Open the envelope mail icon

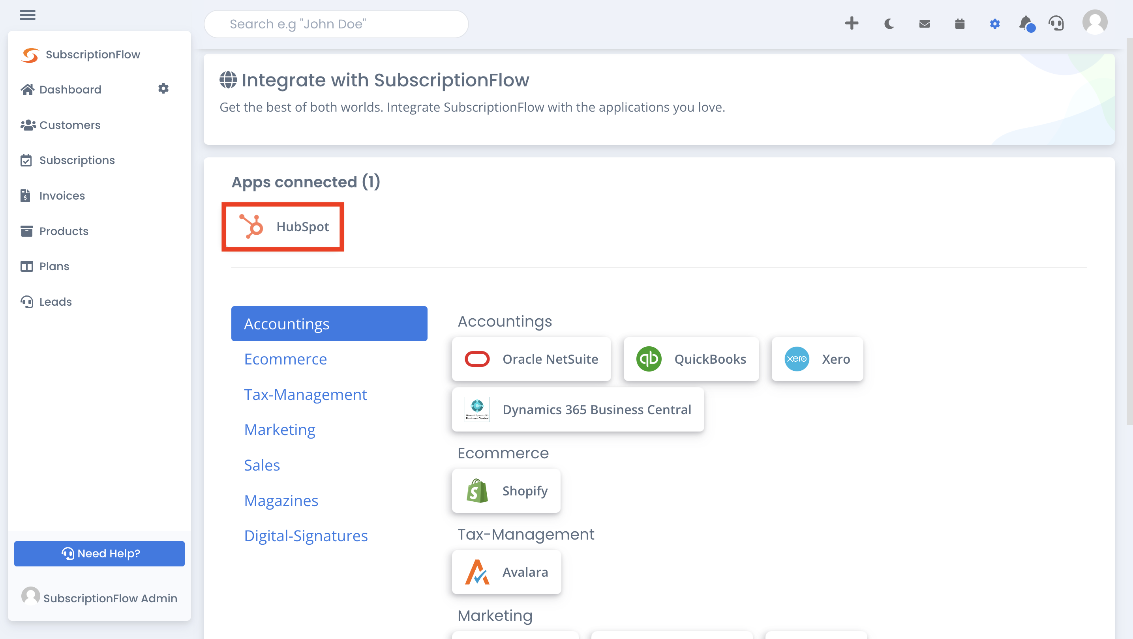925,24
